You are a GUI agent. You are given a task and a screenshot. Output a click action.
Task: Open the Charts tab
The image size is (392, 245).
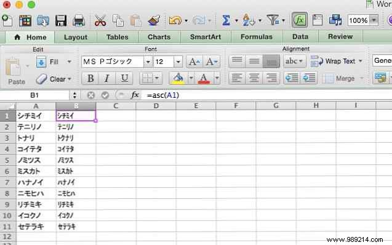click(x=159, y=37)
